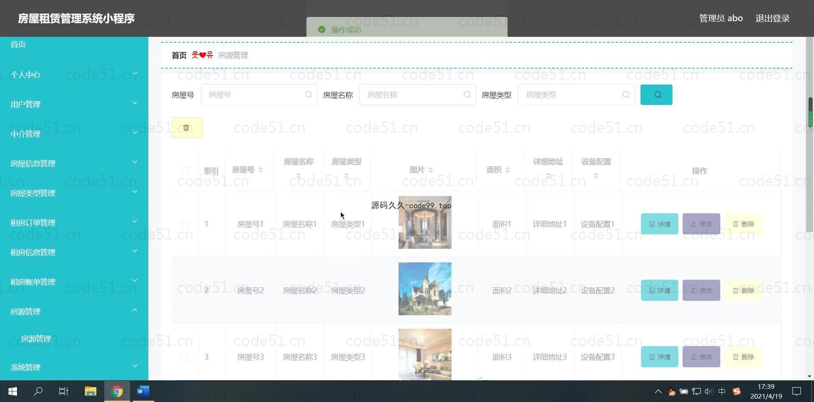Check the row 房屋号3 checkbox
This screenshot has width=814, height=402.
pos(184,357)
